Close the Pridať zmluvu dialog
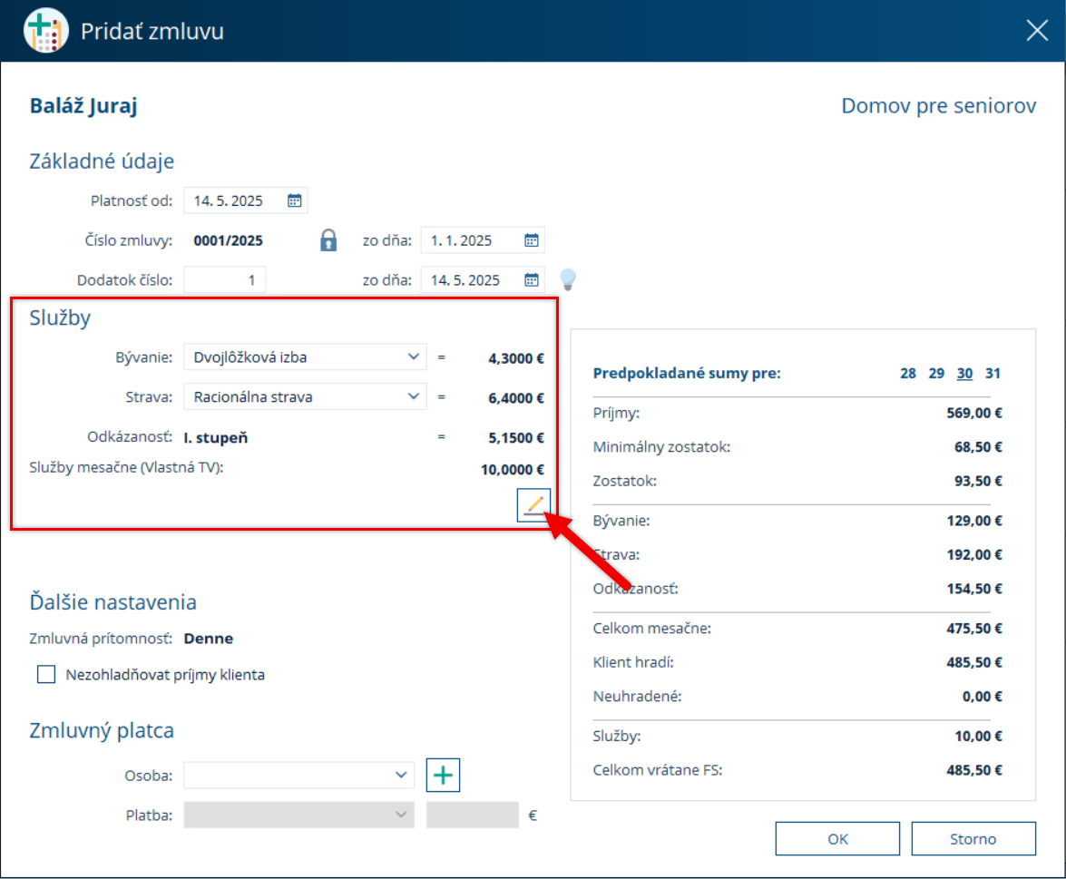Viewport: 1066px width, 879px height. 1037,31
